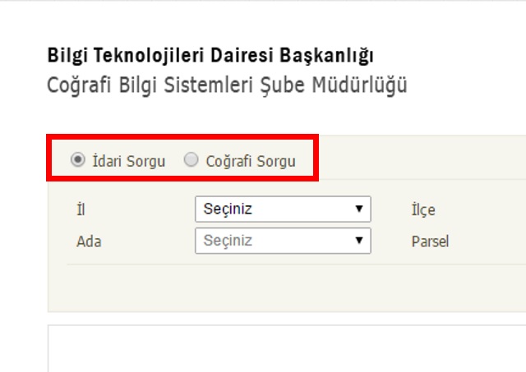Click the Coğrafi Sorgu label text

point(251,161)
